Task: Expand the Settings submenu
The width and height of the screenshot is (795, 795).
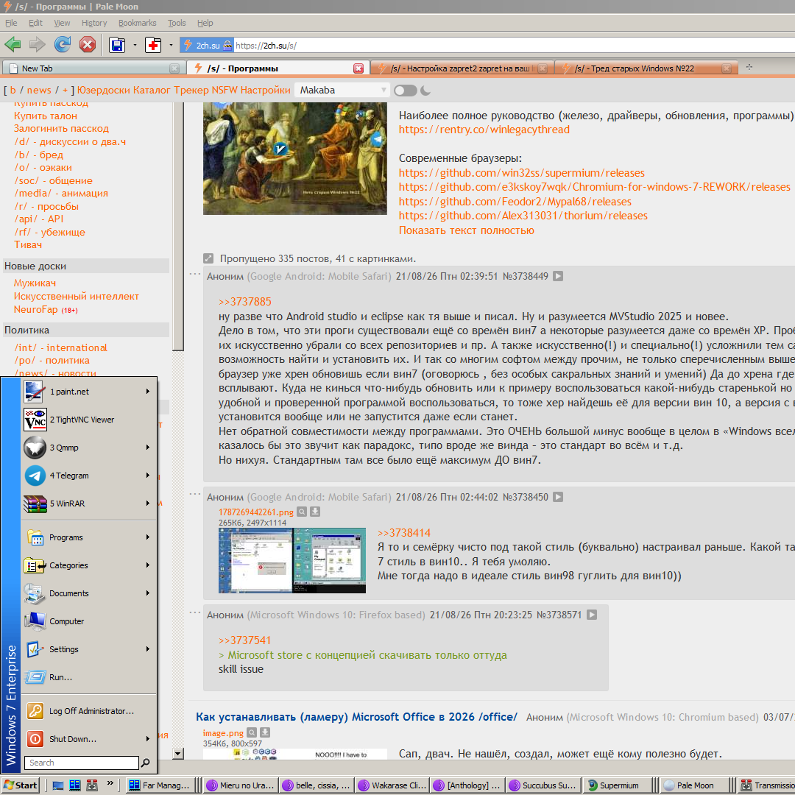Action: point(89,649)
